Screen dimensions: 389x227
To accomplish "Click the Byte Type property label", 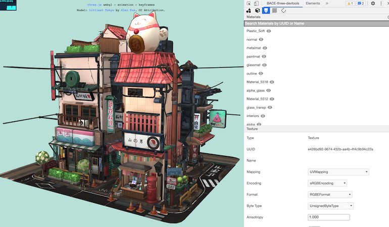I will 254,206.
